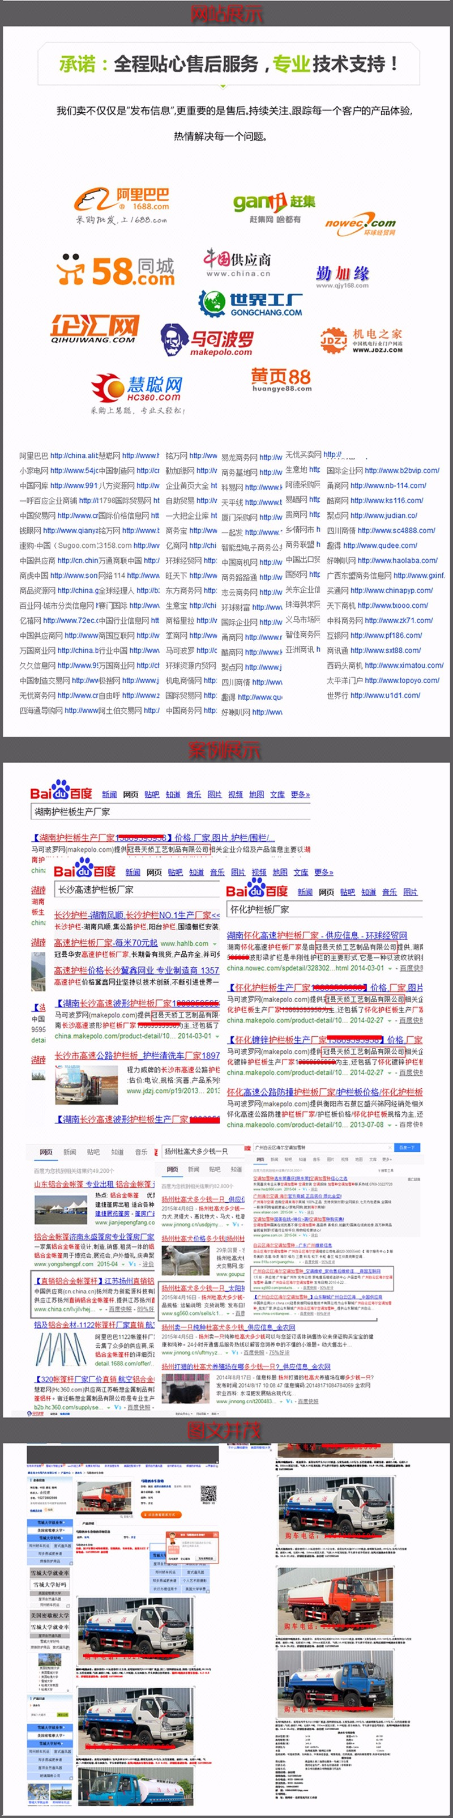This screenshot has height=1818, width=453.
Task: Open the http://www.pf186.com/ link
Action: pos(387,635)
